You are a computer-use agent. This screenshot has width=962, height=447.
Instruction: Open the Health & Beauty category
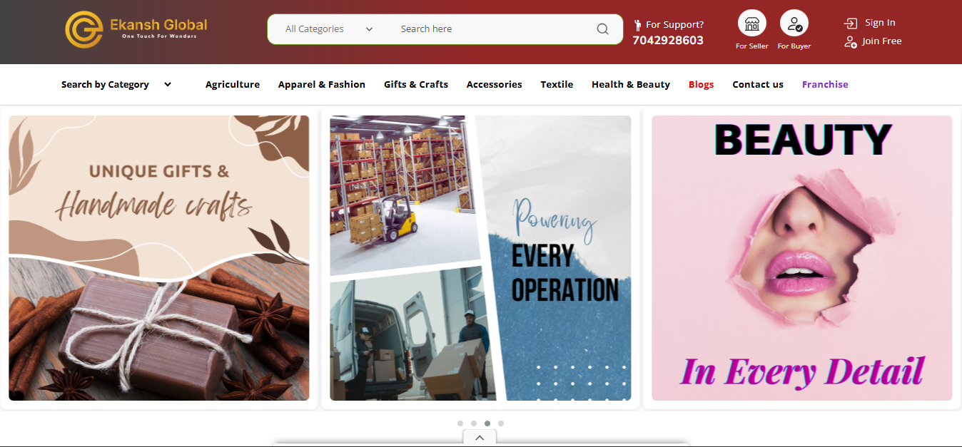(630, 84)
